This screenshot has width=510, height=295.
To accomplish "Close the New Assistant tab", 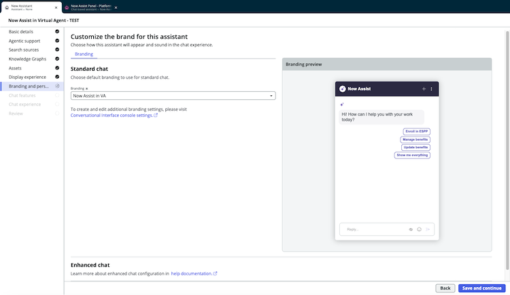I will pos(56,7).
